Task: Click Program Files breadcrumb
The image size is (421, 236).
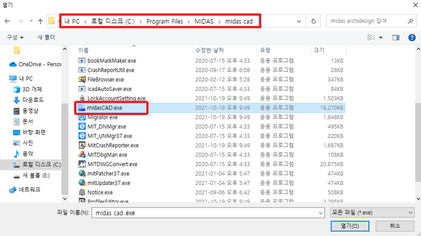Action: coord(165,21)
